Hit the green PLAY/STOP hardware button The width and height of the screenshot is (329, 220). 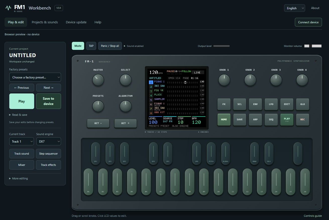coord(287,120)
